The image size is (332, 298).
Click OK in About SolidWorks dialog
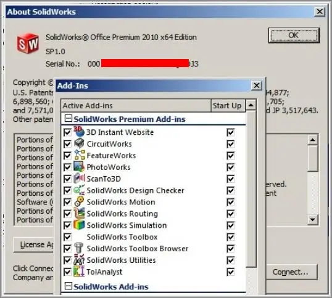[294, 35]
